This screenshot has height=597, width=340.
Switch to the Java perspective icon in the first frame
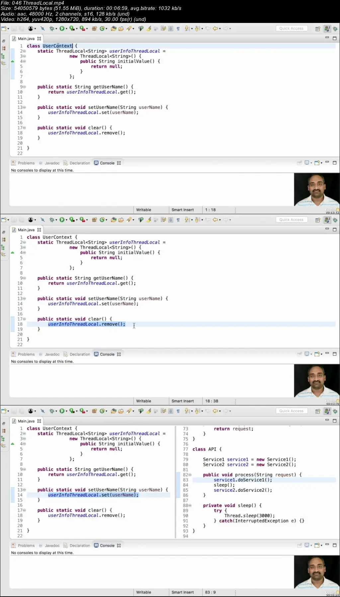(327, 29)
